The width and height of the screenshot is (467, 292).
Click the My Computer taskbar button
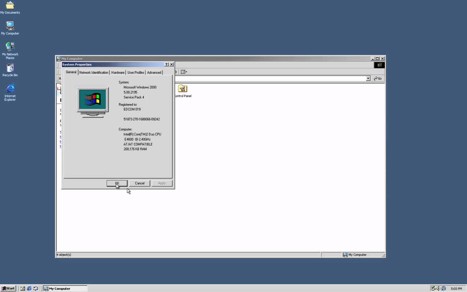coord(65,288)
